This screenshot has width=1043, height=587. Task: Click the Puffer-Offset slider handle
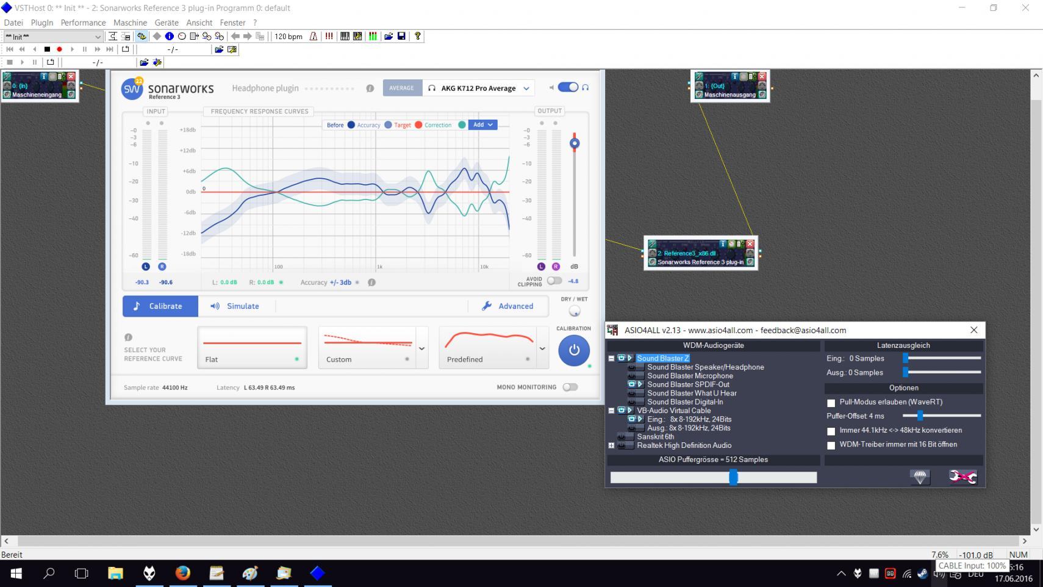pyautogui.click(x=920, y=416)
